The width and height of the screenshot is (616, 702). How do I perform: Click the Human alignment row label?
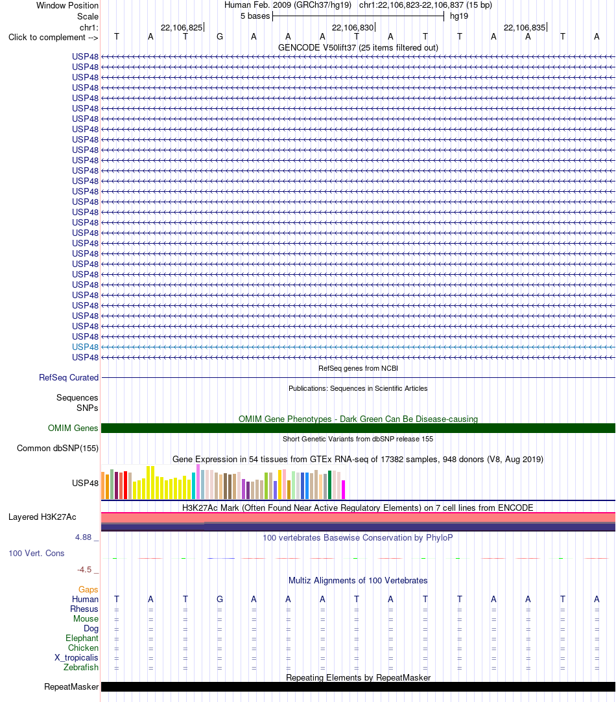point(85,600)
